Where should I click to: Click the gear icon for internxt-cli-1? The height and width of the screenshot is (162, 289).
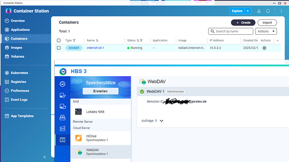(264, 48)
